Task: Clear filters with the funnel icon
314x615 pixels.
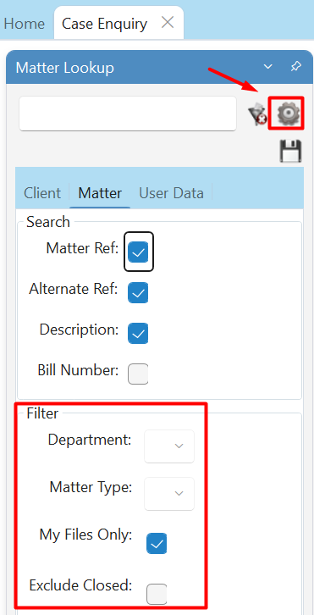Action: 257,114
